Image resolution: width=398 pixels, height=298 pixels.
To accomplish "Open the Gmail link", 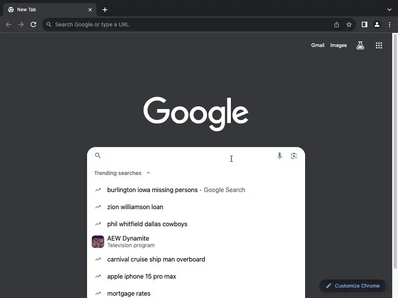I will pos(318,45).
